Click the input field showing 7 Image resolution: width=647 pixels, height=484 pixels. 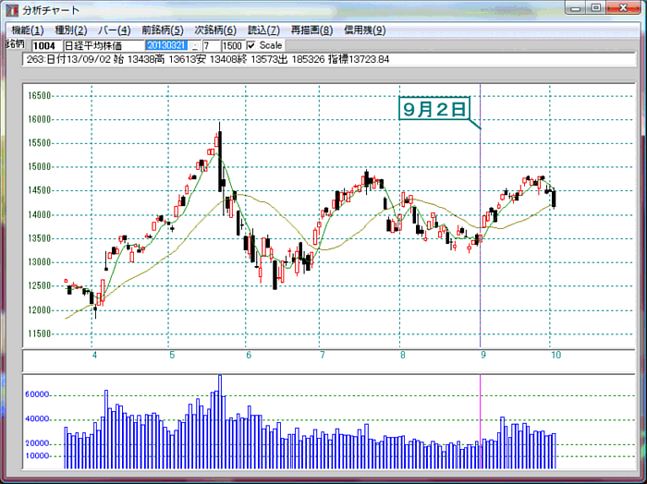pyautogui.click(x=211, y=46)
